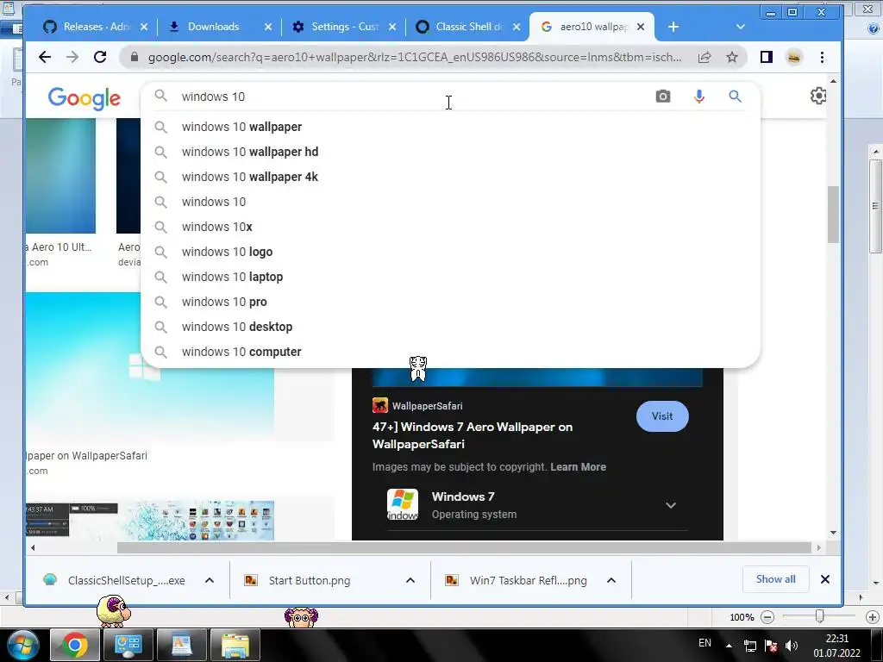Search by image using camera icon
The image size is (883, 662).
[x=663, y=97]
